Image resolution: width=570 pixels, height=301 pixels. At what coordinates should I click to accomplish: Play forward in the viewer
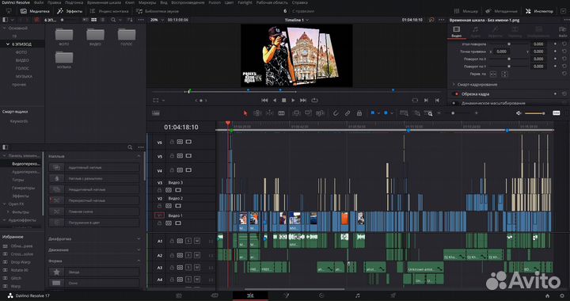pos(293,101)
